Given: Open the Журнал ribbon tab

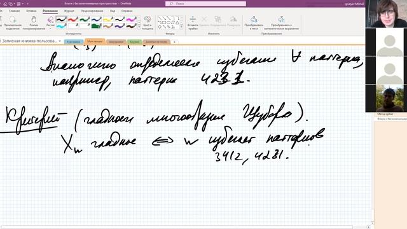Looking at the screenshot, I should pos(69,11).
